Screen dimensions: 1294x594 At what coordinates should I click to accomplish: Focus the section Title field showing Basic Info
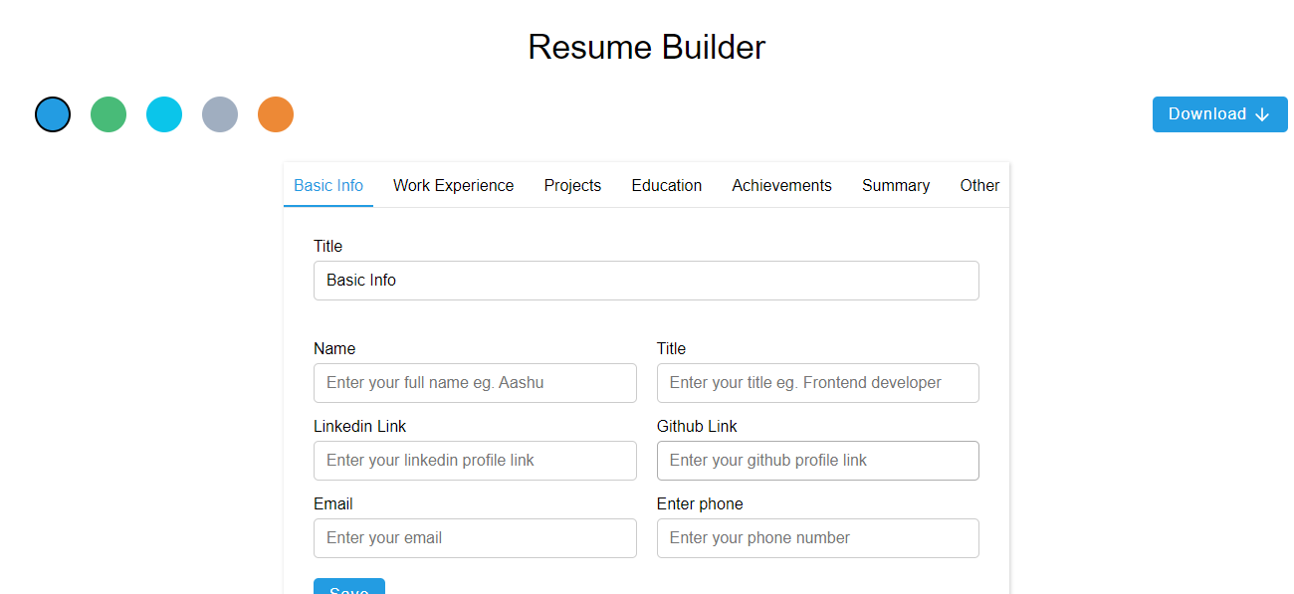(646, 280)
